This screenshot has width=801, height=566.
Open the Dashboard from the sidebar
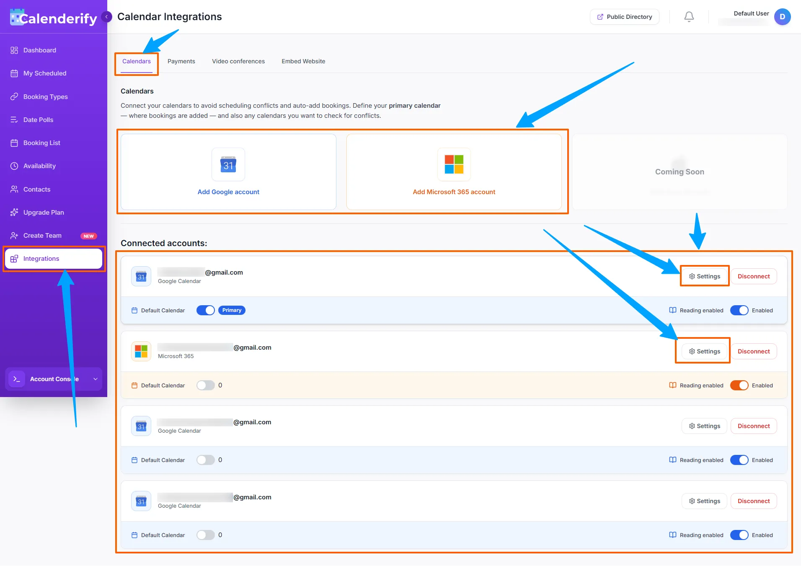tap(39, 50)
